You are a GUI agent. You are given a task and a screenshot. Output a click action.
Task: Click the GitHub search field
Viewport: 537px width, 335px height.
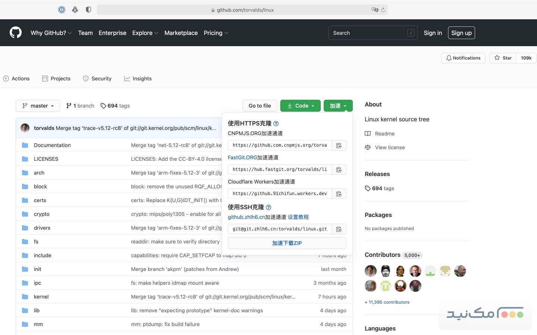(373, 33)
